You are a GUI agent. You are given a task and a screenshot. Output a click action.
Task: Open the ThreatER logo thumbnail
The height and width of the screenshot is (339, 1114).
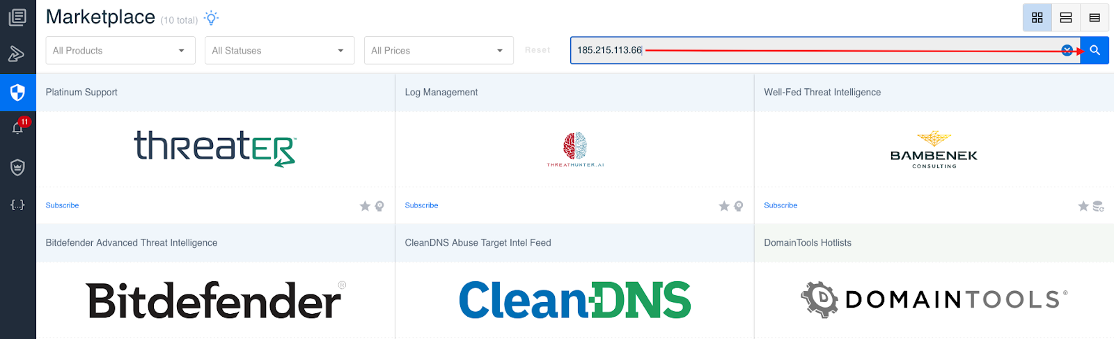pos(215,148)
